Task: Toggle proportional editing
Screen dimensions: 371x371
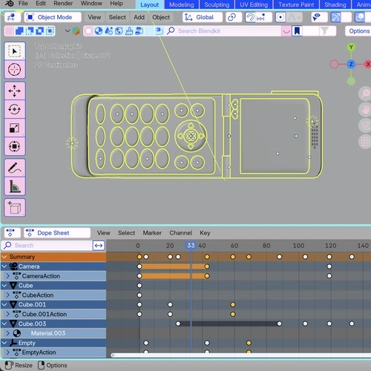Action: [280, 17]
